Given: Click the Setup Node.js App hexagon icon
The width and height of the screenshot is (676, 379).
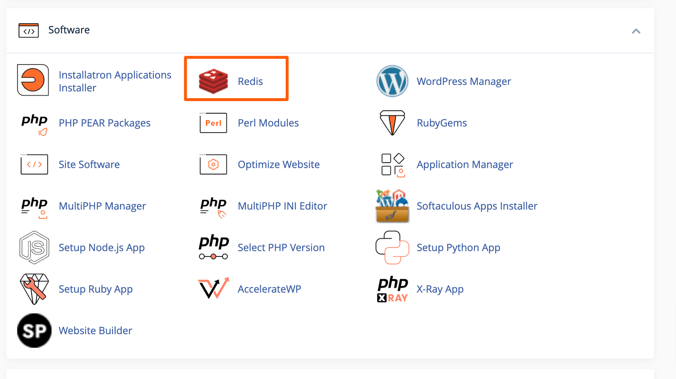Looking at the screenshot, I should (34, 248).
